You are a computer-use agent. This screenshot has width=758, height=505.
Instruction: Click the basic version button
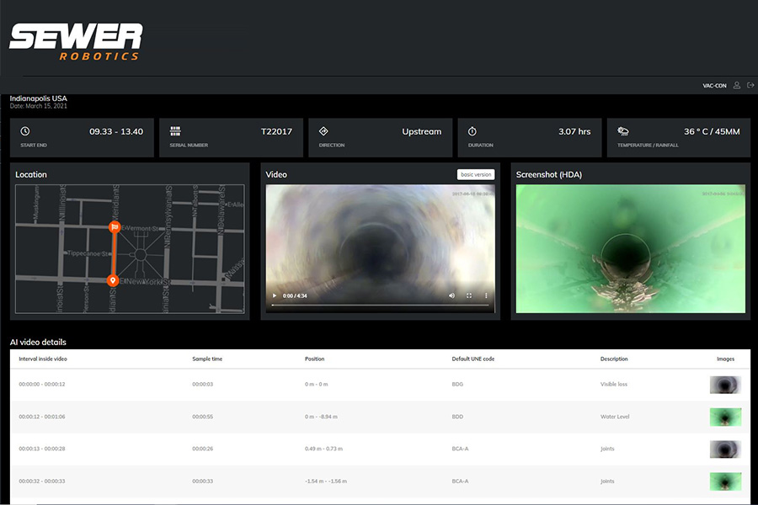pyautogui.click(x=476, y=175)
